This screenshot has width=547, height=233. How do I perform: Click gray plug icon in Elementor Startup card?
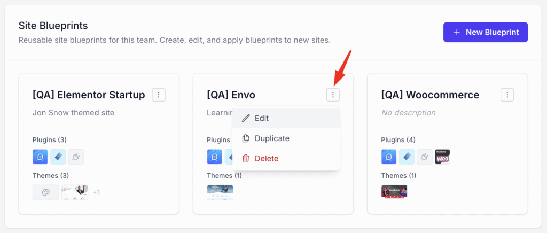(x=76, y=157)
